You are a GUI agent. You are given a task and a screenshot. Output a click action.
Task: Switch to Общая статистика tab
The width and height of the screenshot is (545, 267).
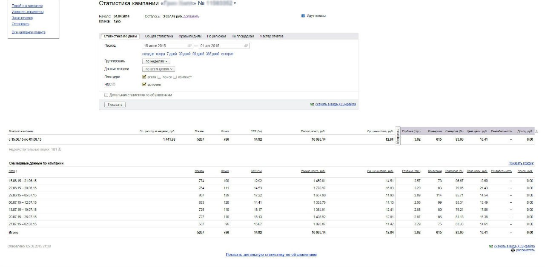159,36
